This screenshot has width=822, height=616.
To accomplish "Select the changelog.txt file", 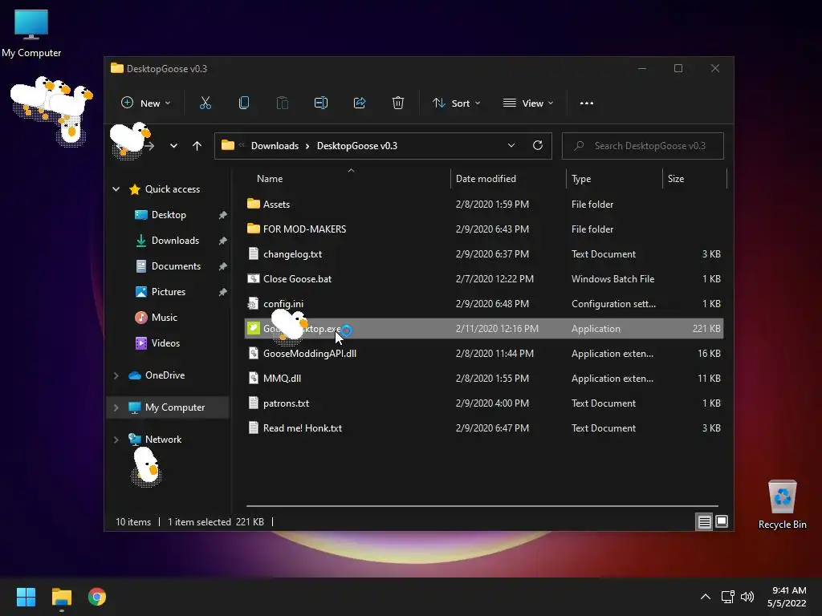I will [484, 254].
